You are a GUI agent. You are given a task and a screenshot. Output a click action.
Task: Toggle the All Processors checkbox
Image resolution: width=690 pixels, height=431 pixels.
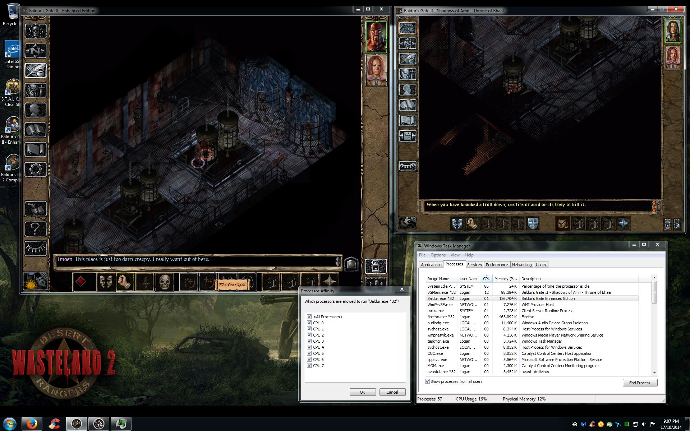pyautogui.click(x=309, y=317)
